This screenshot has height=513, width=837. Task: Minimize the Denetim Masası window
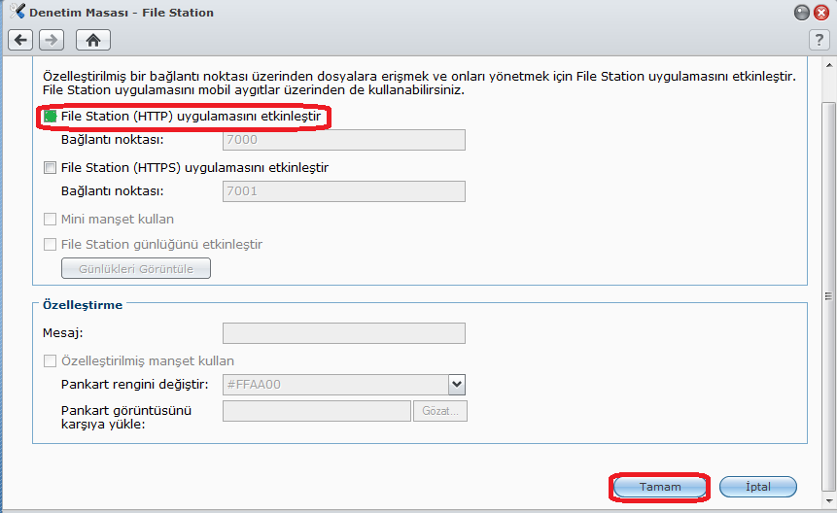click(801, 13)
